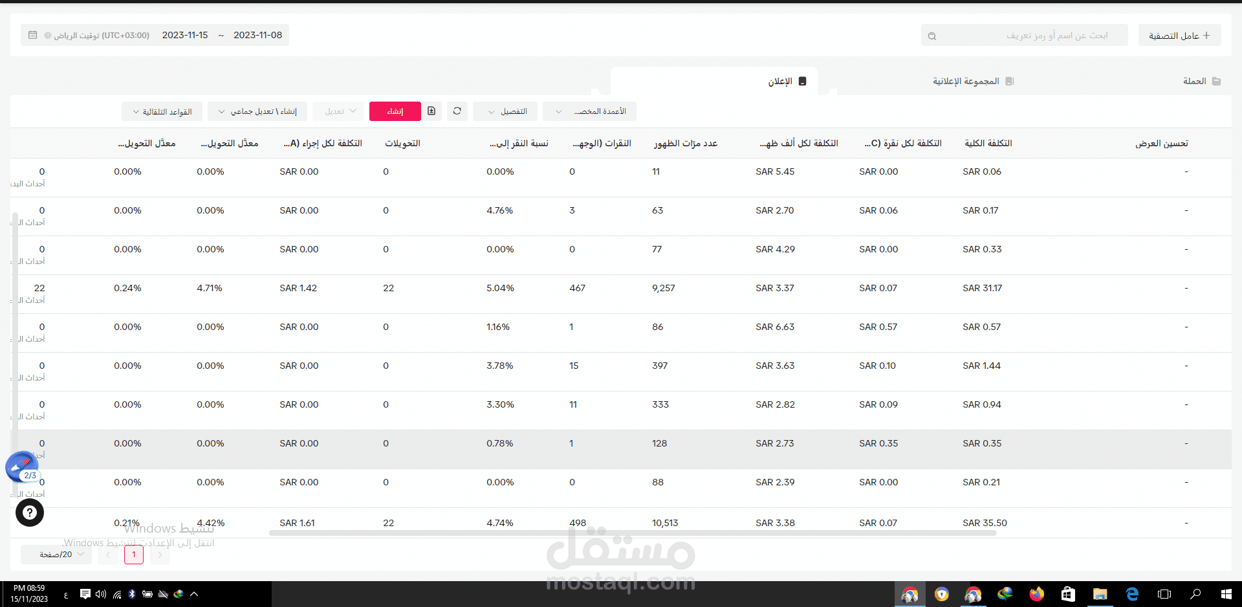Open the تعديل edit dropdown

(x=338, y=111)
